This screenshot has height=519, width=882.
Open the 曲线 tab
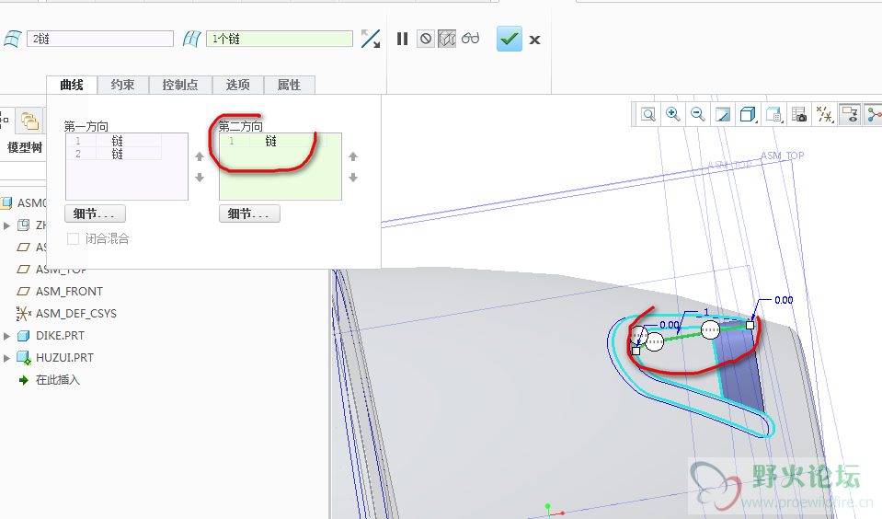click(72, 85)
